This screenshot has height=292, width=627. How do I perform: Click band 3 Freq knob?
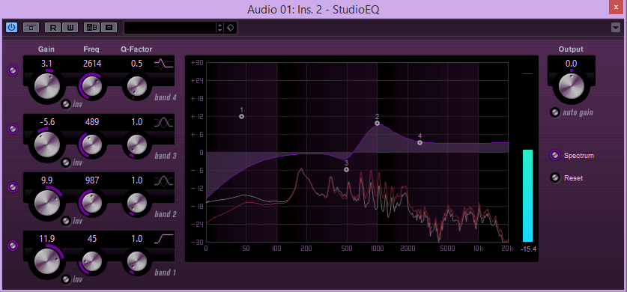click(91, 144)
